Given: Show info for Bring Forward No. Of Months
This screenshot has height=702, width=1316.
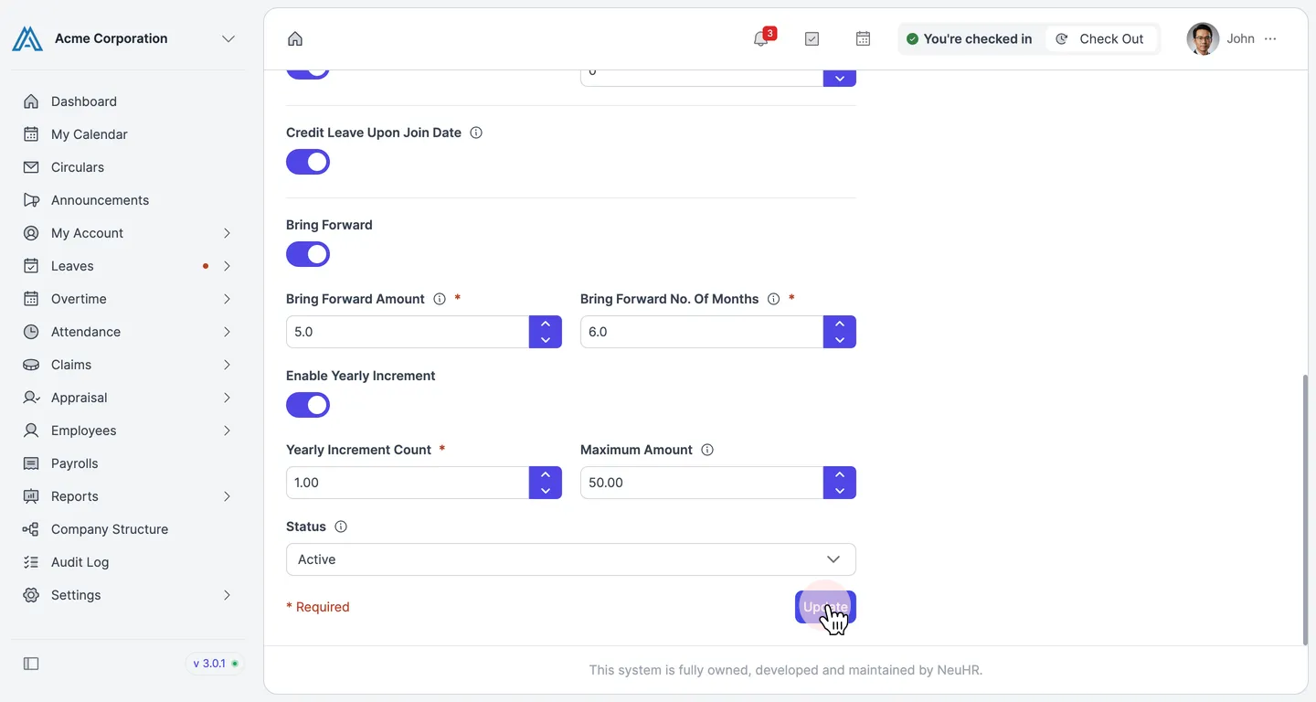Looking at the screenshot, I should (x=774, y=299).
